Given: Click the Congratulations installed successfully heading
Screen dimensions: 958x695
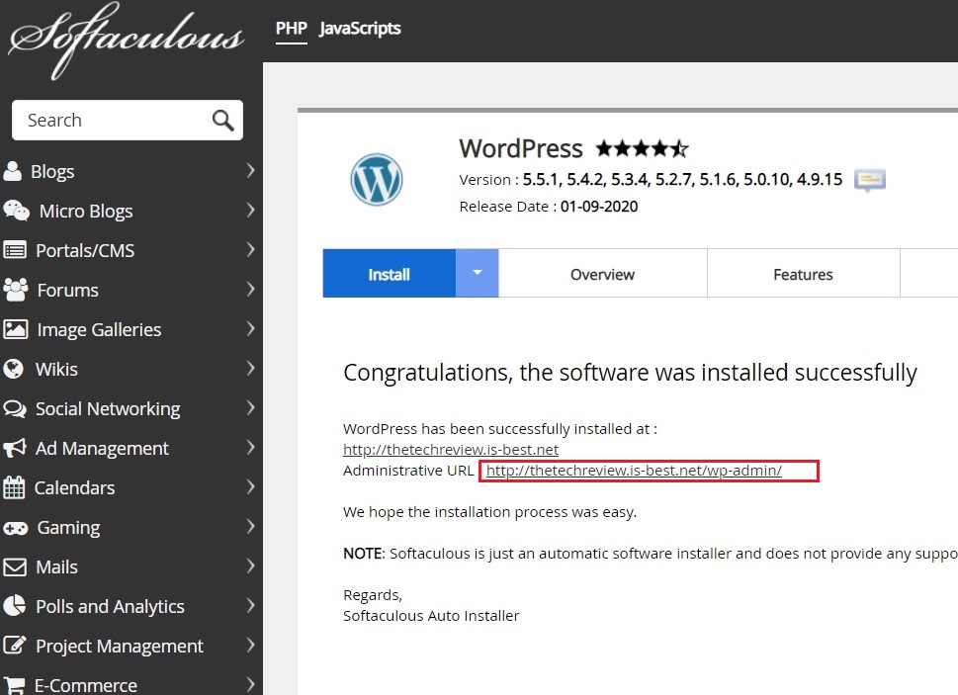Looking at the screenshot, I should (x=630, y=373).
